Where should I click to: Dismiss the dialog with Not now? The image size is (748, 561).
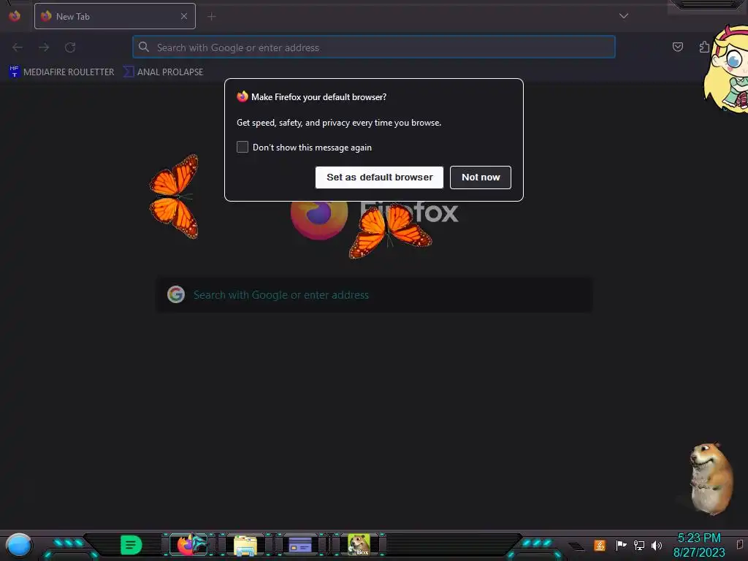click(x=481, y=178)
